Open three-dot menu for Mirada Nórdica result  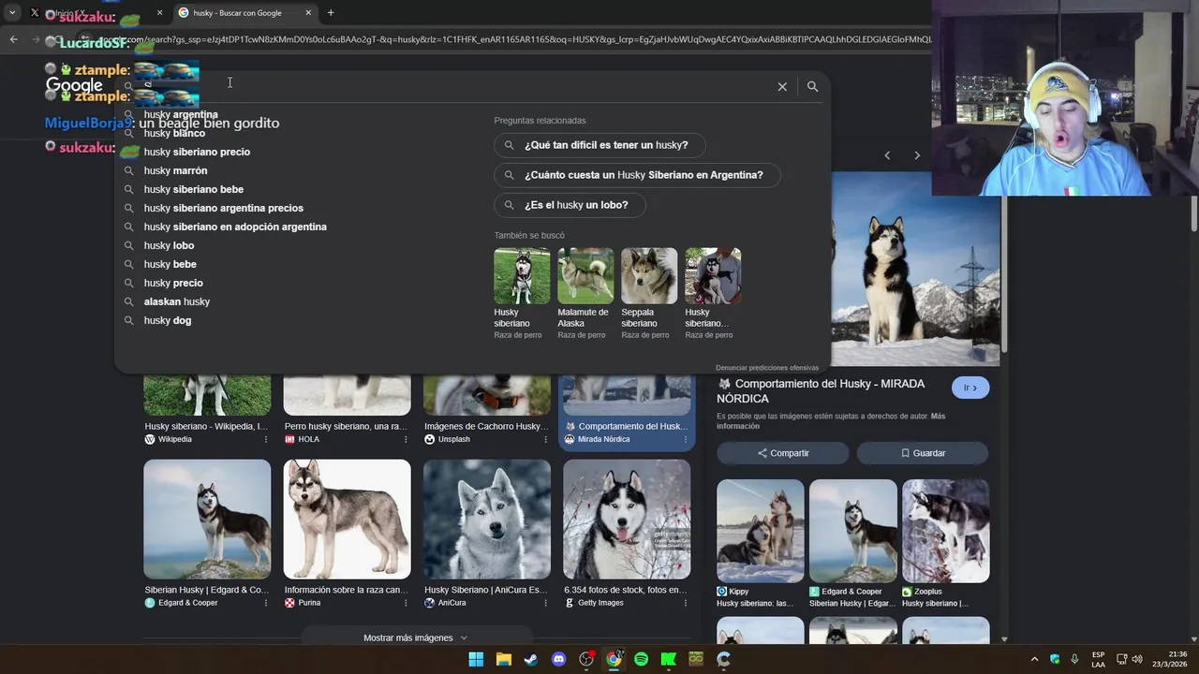tap(685, 439)
